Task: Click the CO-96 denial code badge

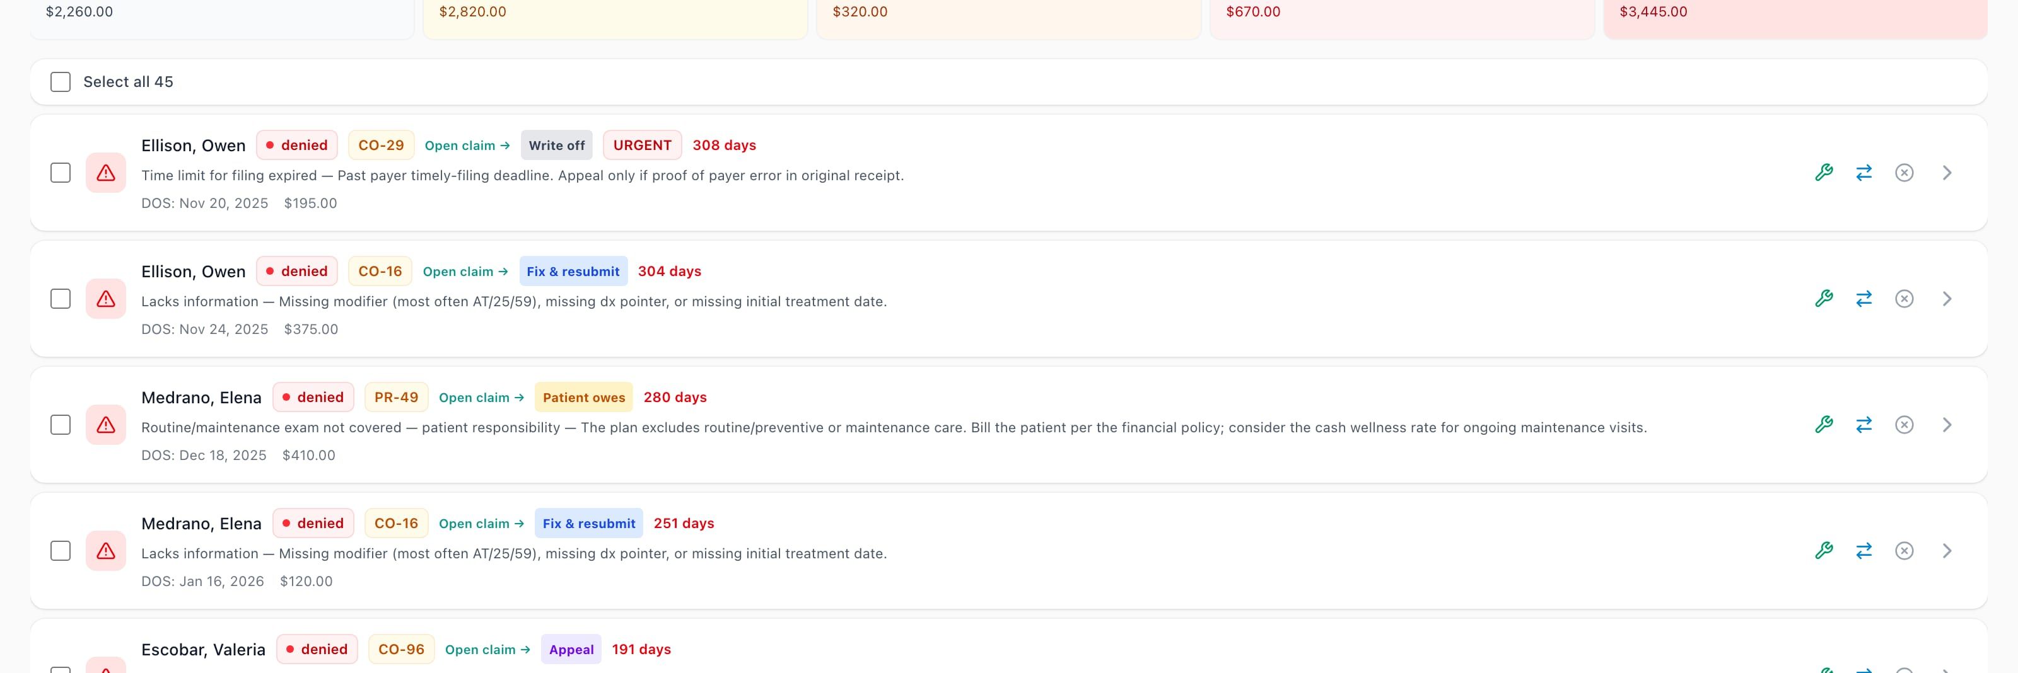Action: pos(401,650)
